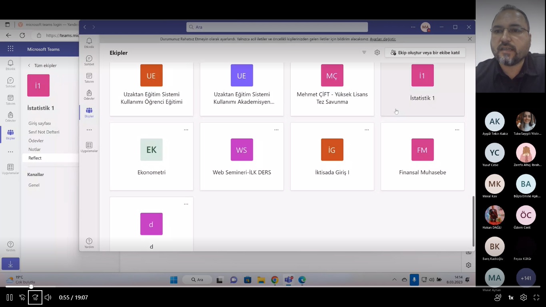The width and height of the screenshot is (546, 307).
Task: Open Notlar in İstatistik 1 menu
Action: (x=34, y=150)
